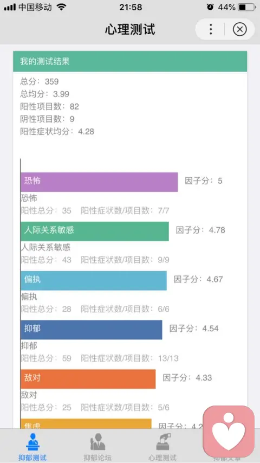Open the three-dot mini program menu

pos(210,29)
